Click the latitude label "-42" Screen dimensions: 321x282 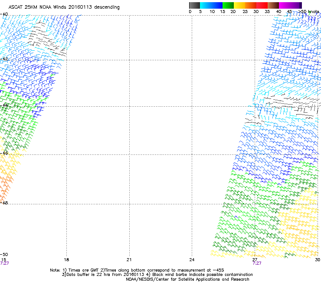[4, 59]
